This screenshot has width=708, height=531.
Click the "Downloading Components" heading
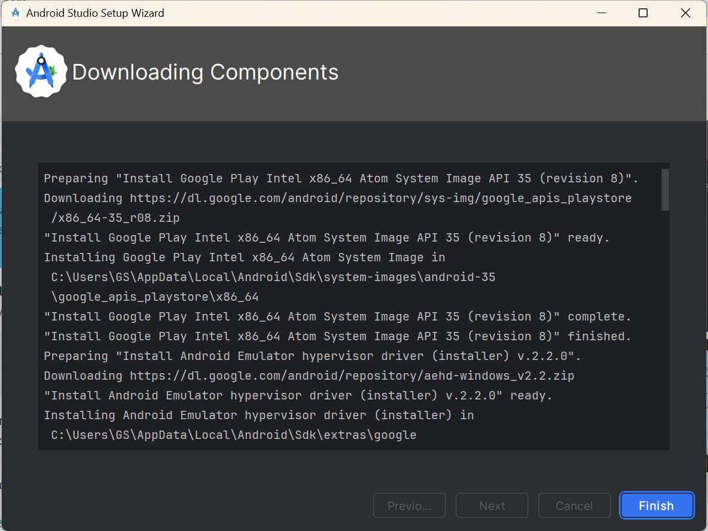(x=205, y=72)
